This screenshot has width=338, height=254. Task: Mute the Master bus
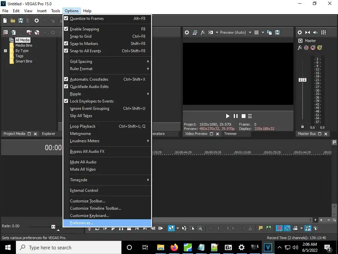[313, 48]
